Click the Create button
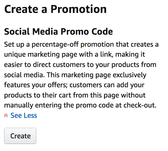Image resolution: width=168 pixels, height=151 pixels. 20,136
